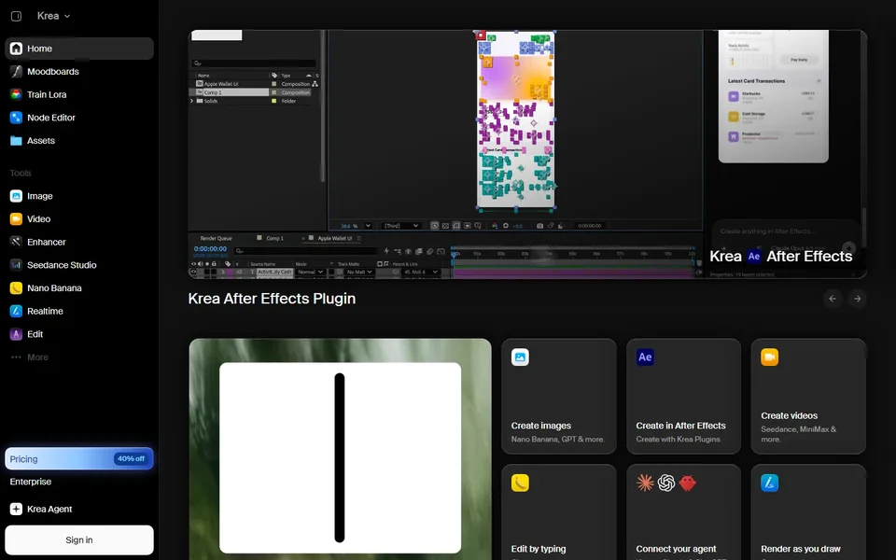Screen dimensions: 896x560
Task: Open Krea Agent
Action: point(78,510)
